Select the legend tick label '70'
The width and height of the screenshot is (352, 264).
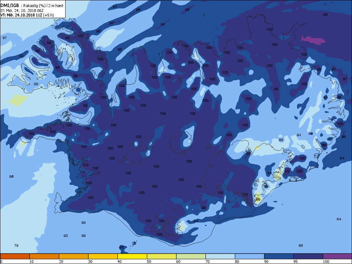click(207, 262)
